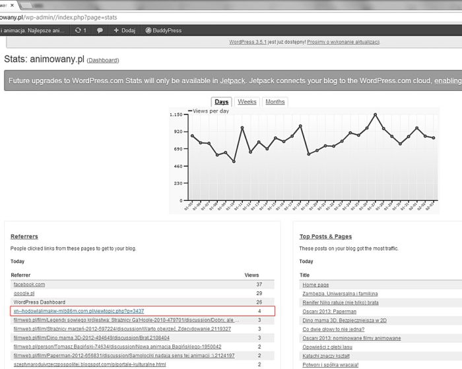Open the Top Posts & Pages heading
Viewport: 462px width, 369px height.
(325, 236)
